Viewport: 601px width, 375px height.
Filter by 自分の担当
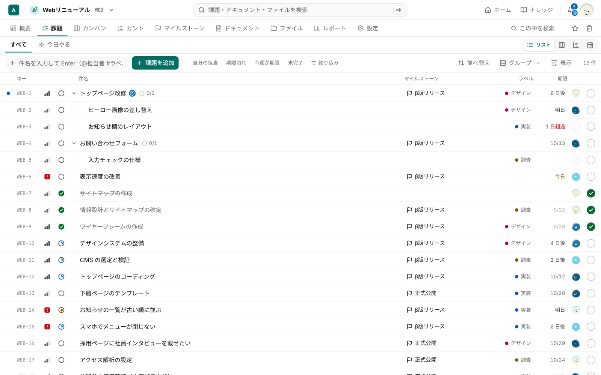205,63
